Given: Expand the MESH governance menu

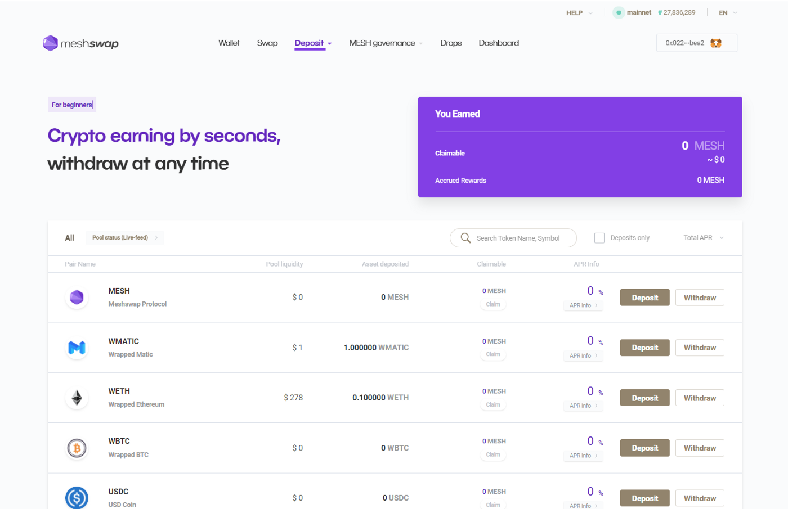Looking at the screenshot, I should 386,43.
